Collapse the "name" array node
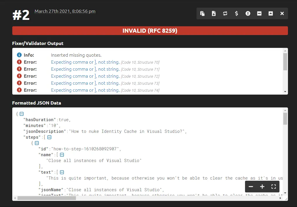Screen dimensions: 297x207 tap(62, 155)
